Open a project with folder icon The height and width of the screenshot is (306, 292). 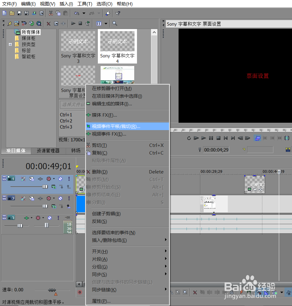12,13
